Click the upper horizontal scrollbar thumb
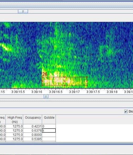133x155 pixels. [x=23, y=12]
